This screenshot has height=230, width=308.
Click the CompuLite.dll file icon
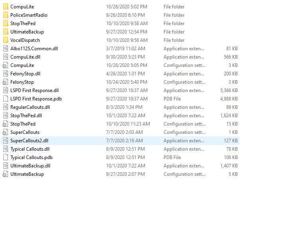point(6,57)
